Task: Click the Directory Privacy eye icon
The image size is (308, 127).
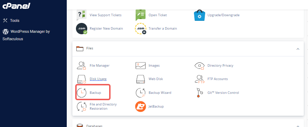Action: [x=199, y=66]
